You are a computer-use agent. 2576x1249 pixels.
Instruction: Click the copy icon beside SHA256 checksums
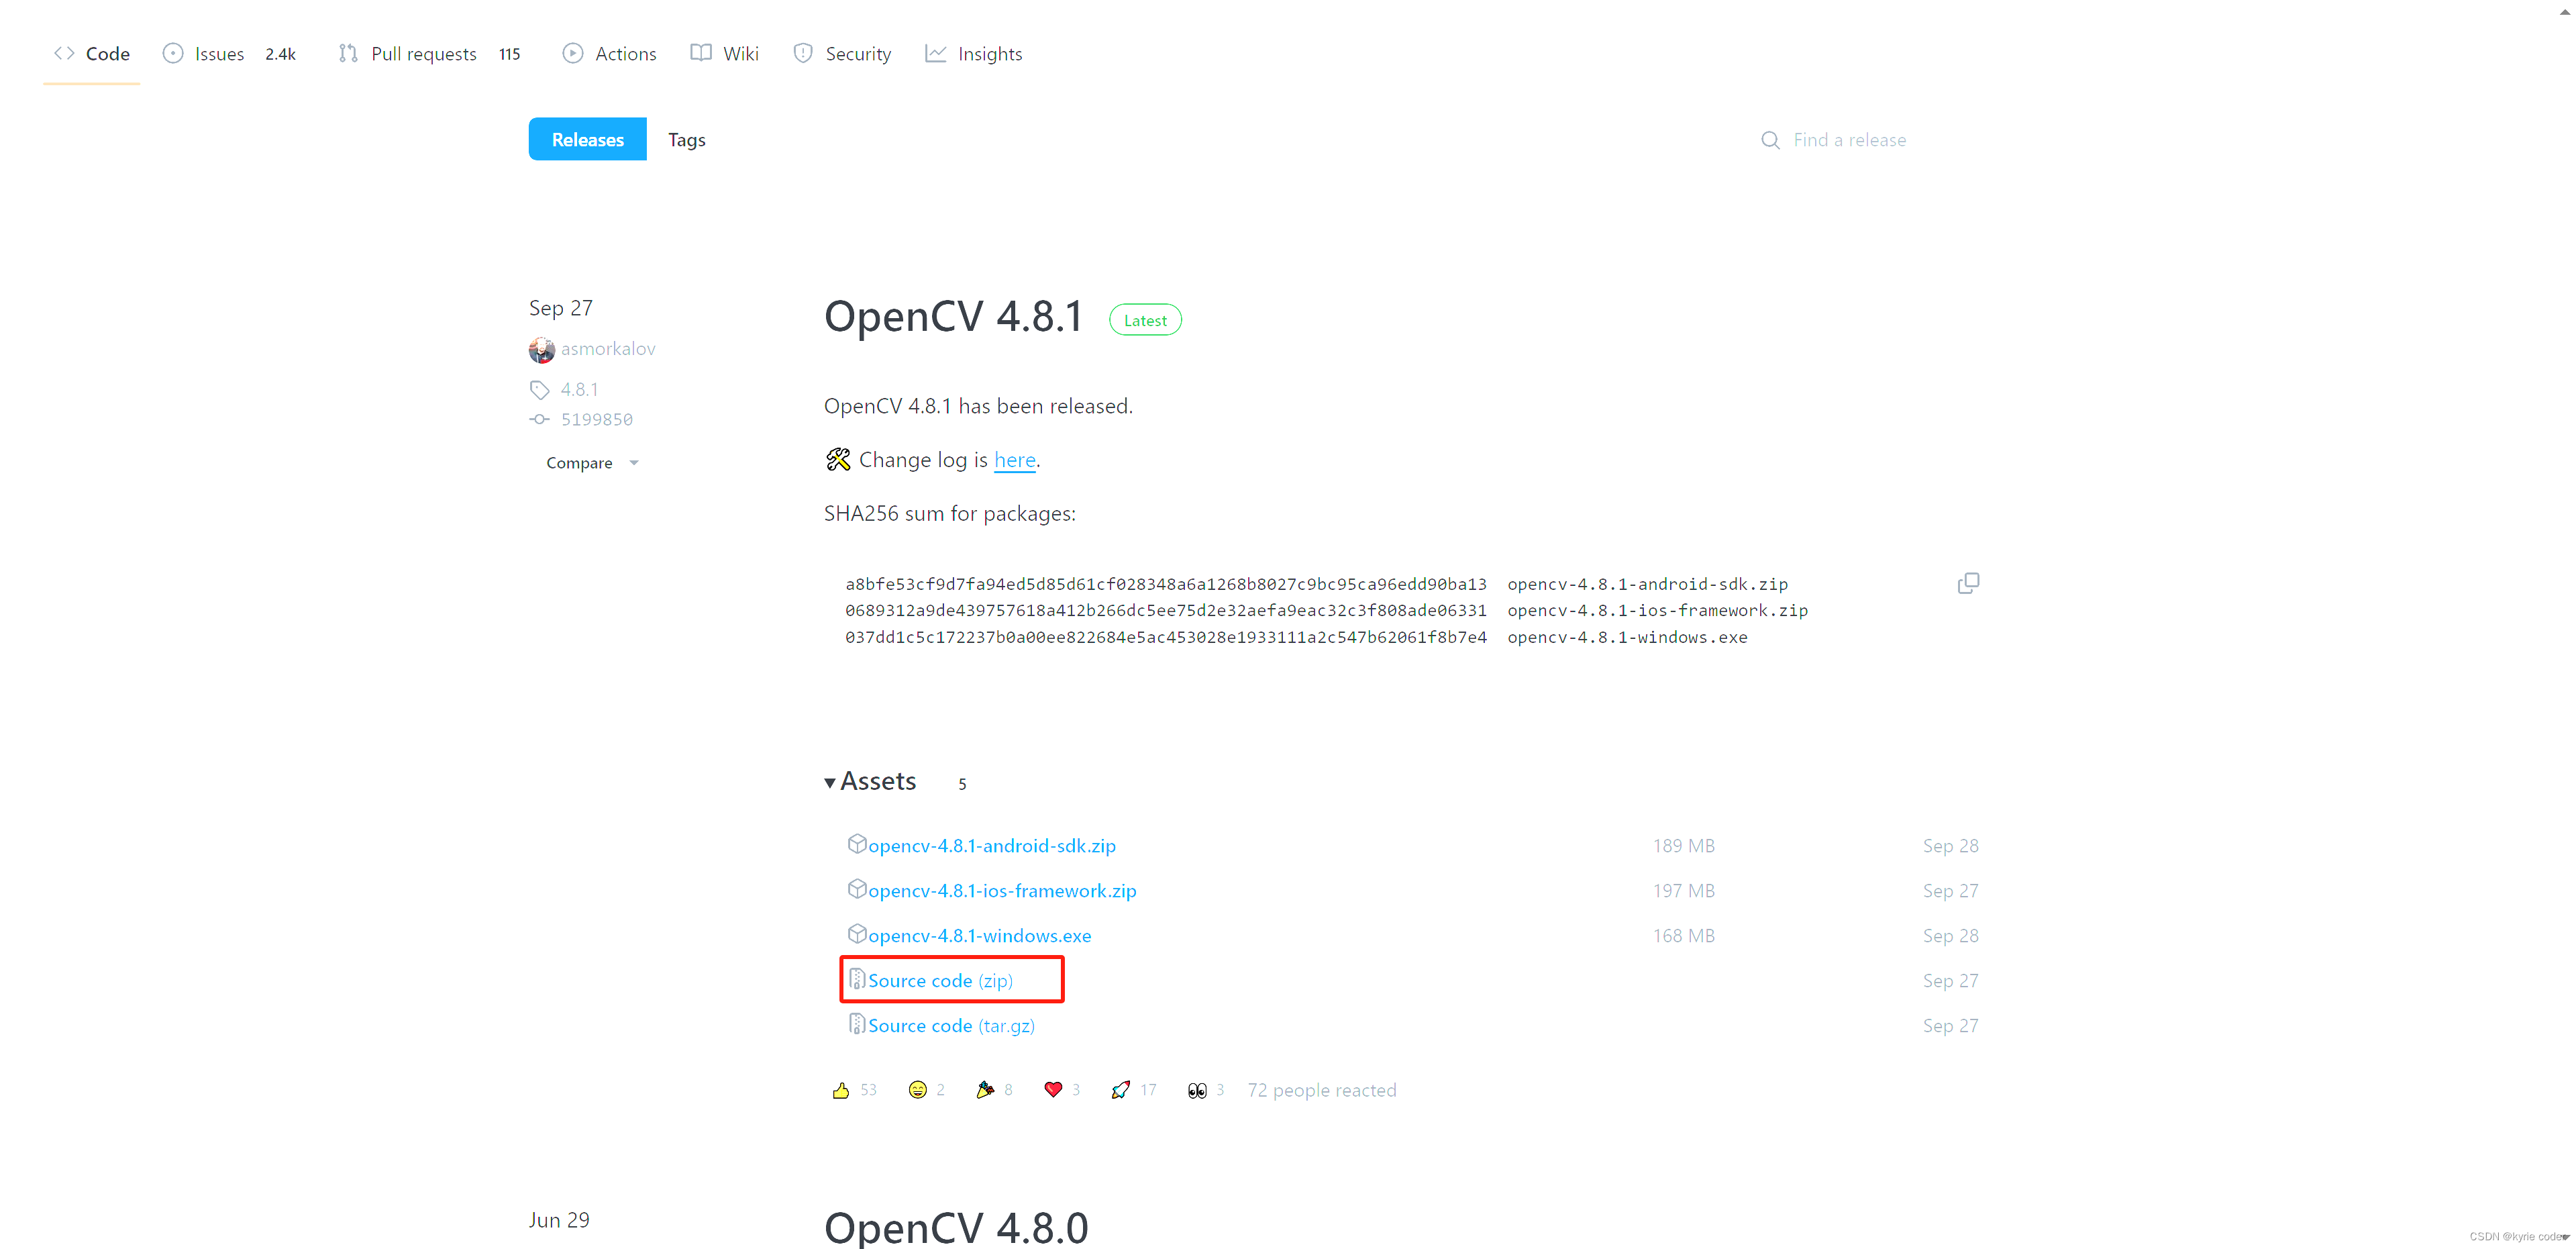coord(1967,582)
